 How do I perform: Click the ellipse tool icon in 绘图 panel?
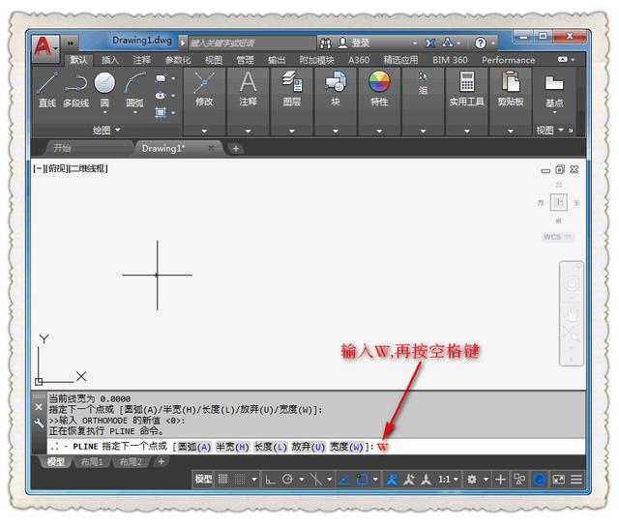tap(161, 96)
